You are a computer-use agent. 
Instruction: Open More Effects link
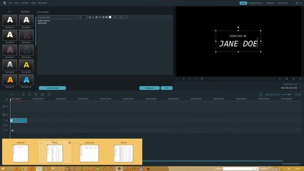coord(256,3)
